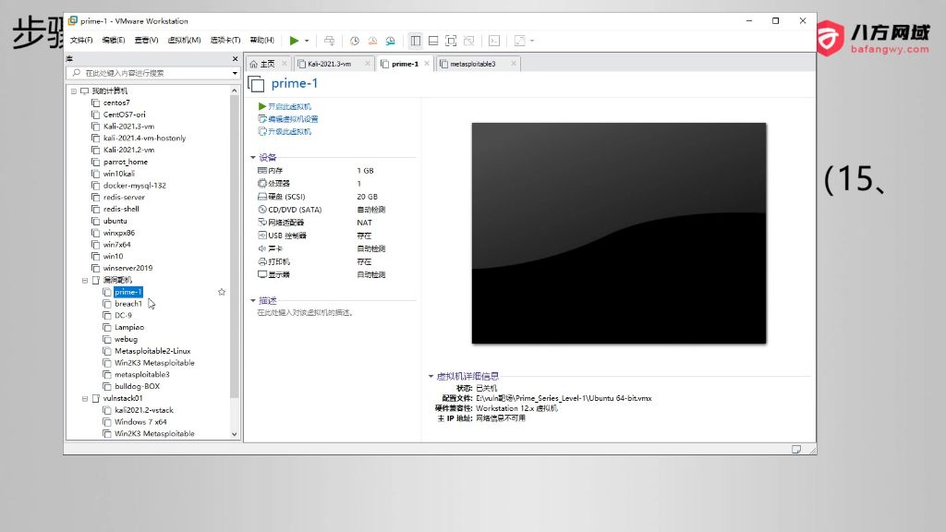Toggle the library sidebar view icon
Viewport: 946px width, 532px height.
point(416,41)
